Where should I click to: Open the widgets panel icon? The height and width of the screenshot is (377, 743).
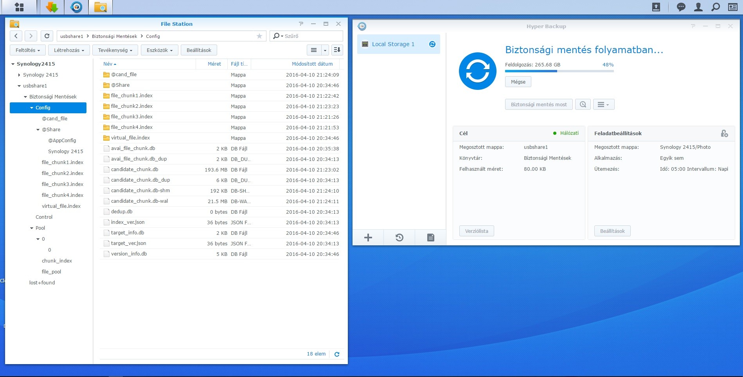click(733, 7)
